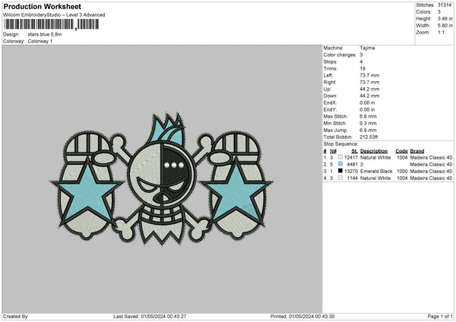Select the EndX value '0.00 in'
456x322 pixels.
(x=367, y=103)
